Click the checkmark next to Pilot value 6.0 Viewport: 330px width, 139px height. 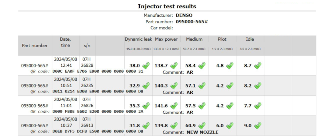tap(230, 125)
